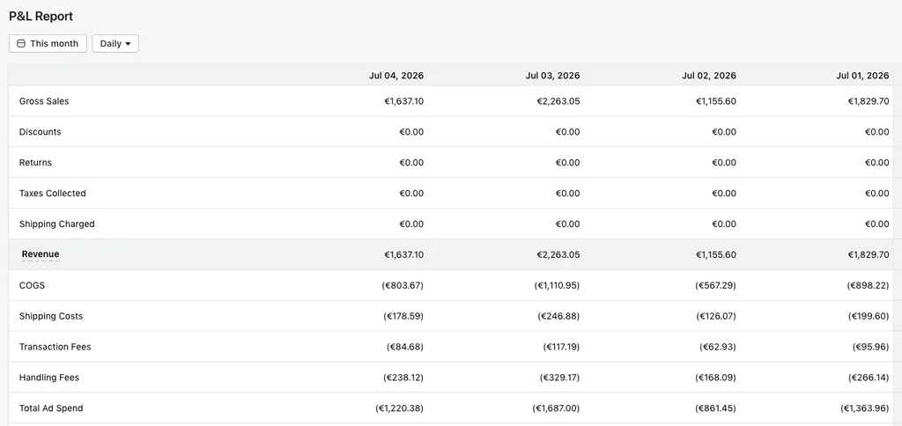Click COGS value (€567.29)
902x426 pixels.
pyautogui.click(x=715, y=285)
